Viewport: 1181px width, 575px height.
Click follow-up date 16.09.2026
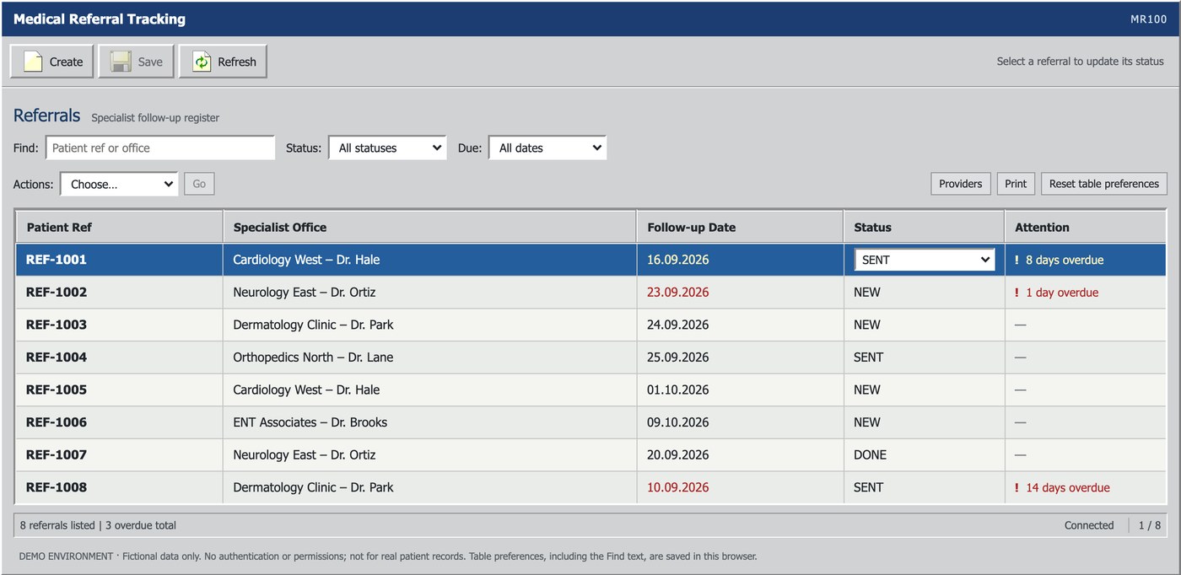(x=678, y=260)
